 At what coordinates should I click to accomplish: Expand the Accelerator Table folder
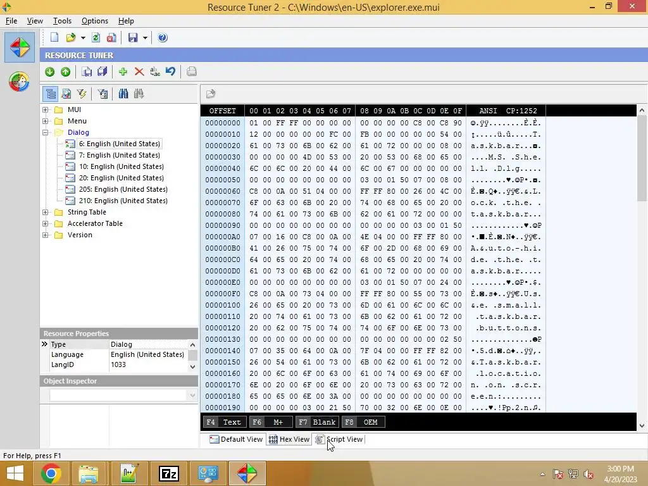click(x=46, y=223)
